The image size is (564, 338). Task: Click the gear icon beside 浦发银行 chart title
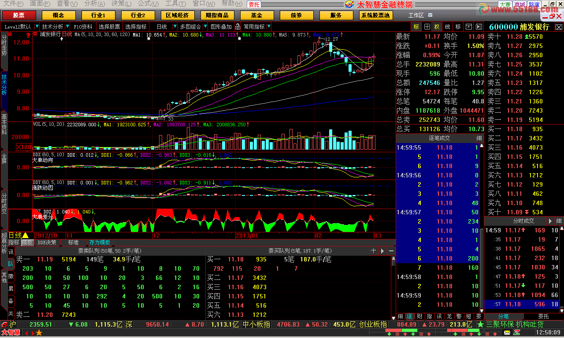35,34
